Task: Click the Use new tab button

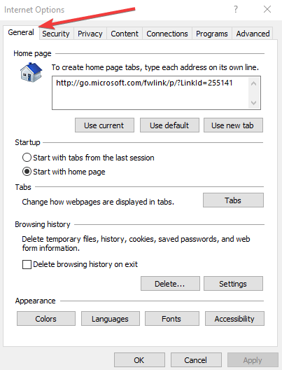Action: click(233, 125)
